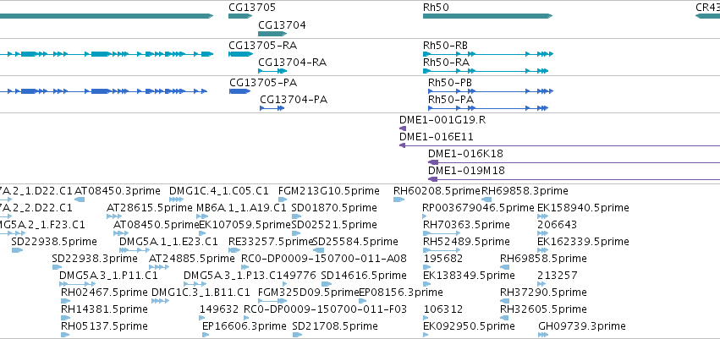Click the FGM325D09.5prime EST glyph
Screen dimensions: 720x339
point(269,301)
